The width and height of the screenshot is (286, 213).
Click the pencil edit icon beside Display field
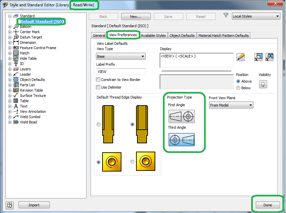(241, 57)
